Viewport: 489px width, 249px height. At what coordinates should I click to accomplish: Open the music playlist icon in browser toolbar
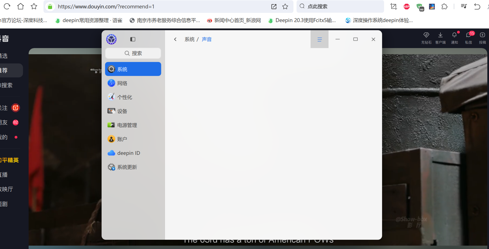(464, 6)
